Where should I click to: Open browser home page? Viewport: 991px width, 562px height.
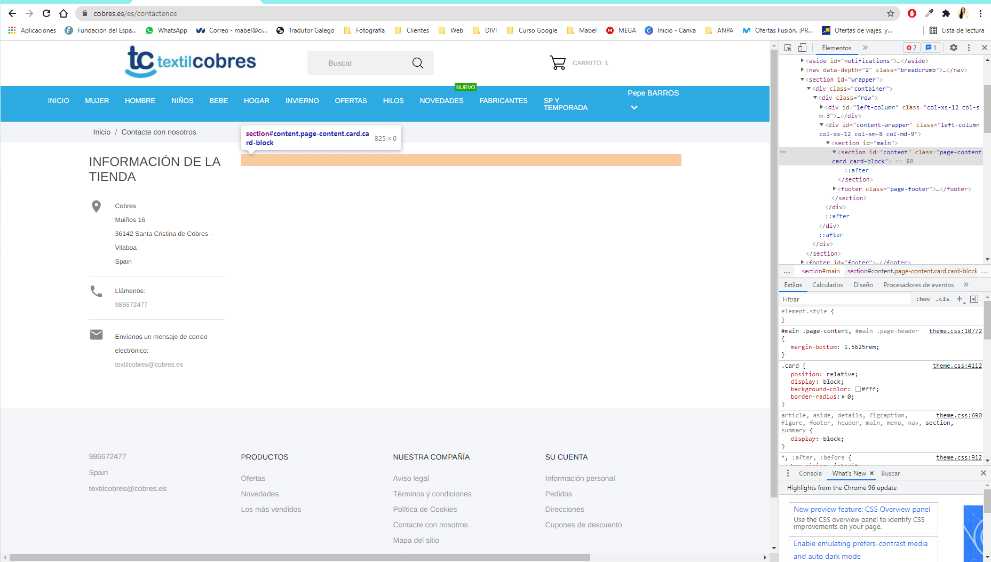pyautogui.click(x=64, y=13)
